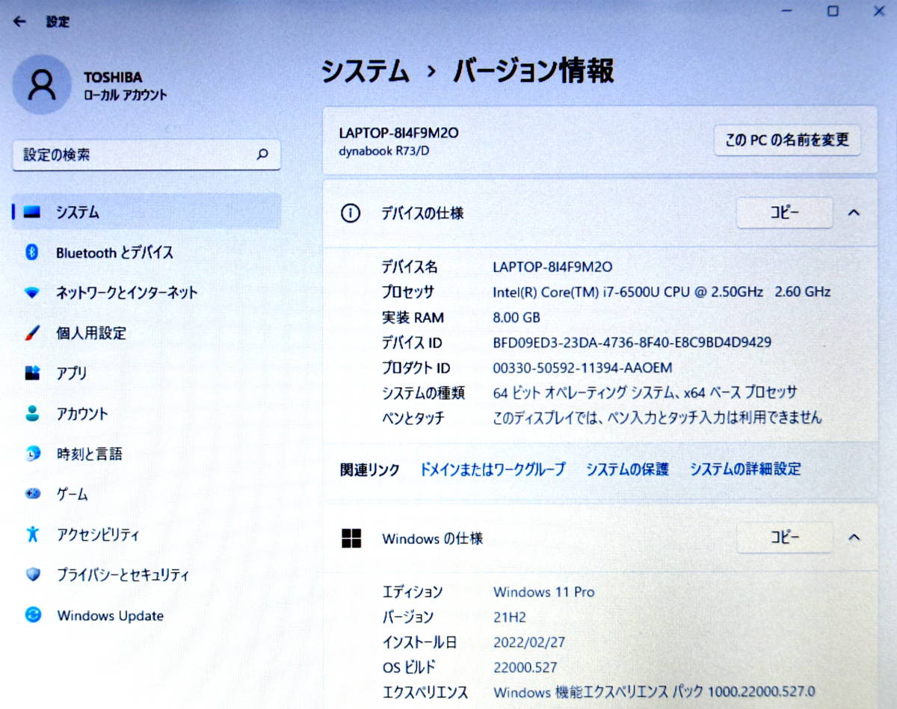This screenshot has width=897, height=709.
Task: Click the info icon beside デバイスの仕様
Action: click(x=350, y=213)
